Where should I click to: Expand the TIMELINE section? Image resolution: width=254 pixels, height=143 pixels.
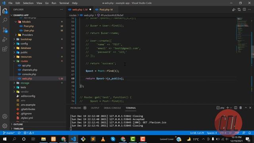(18, 129)
